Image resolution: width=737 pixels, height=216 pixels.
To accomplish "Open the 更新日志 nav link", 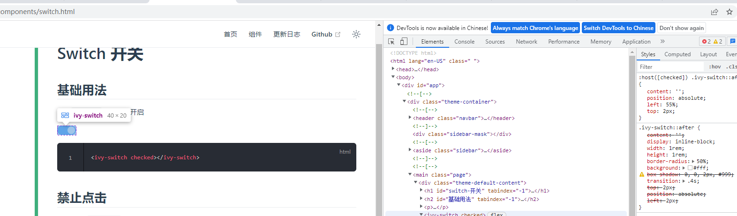I will tap(286, 34).
